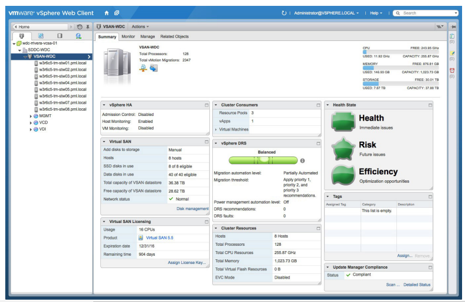Minimize the Virtual SAN panel
The image size is (465, 302).
tap(207, 142)
